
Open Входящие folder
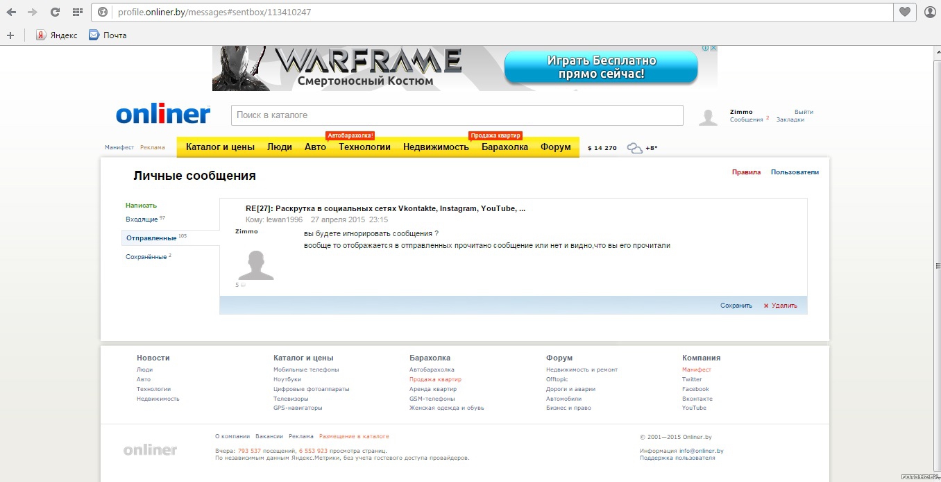pos(142,219)
